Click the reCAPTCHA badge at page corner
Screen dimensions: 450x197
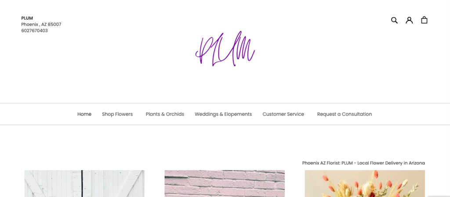click(x=439, y=197)
